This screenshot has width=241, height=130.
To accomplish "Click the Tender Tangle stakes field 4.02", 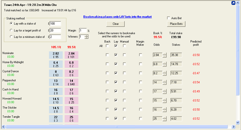I will tap(176, 119).
